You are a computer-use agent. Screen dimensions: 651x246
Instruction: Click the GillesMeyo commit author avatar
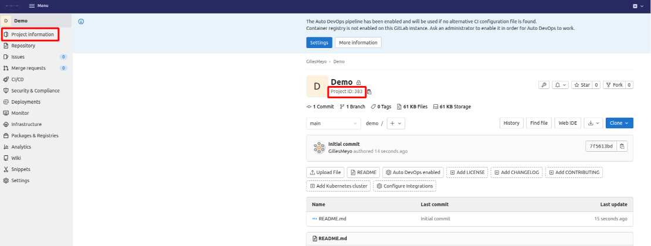point(319,148)
